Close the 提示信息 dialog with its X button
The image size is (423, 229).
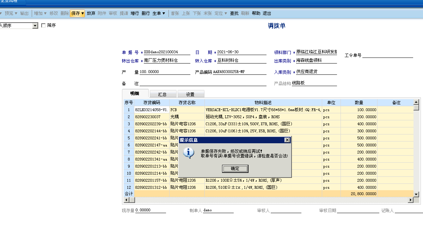click(287, 140)
